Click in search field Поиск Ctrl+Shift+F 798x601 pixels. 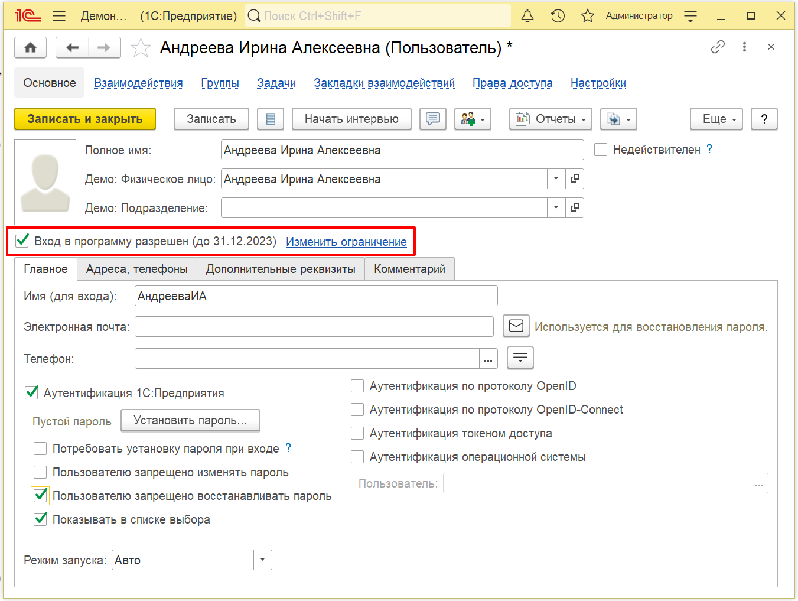point(378,16)
